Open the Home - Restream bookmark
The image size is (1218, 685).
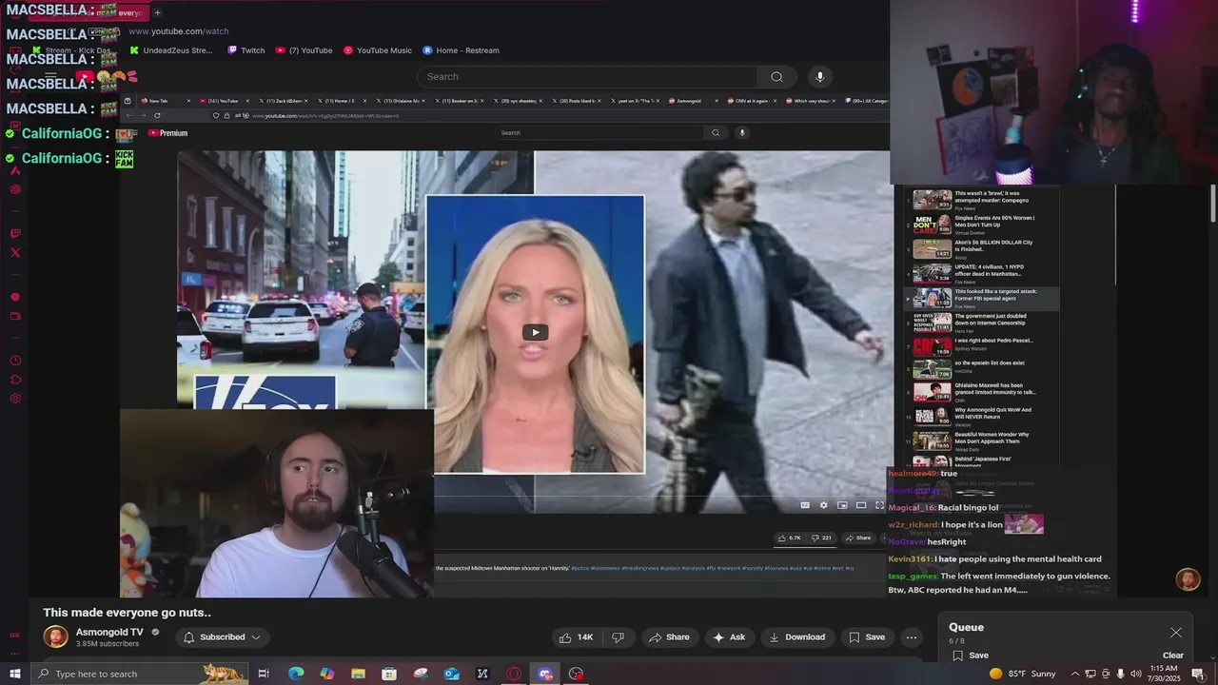[461, 50]
